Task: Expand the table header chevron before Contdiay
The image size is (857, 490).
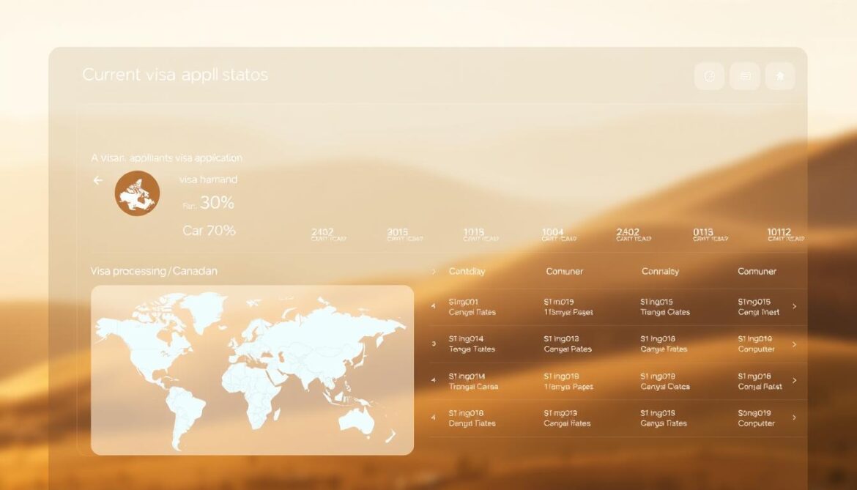Action: (x=434, y=271)
